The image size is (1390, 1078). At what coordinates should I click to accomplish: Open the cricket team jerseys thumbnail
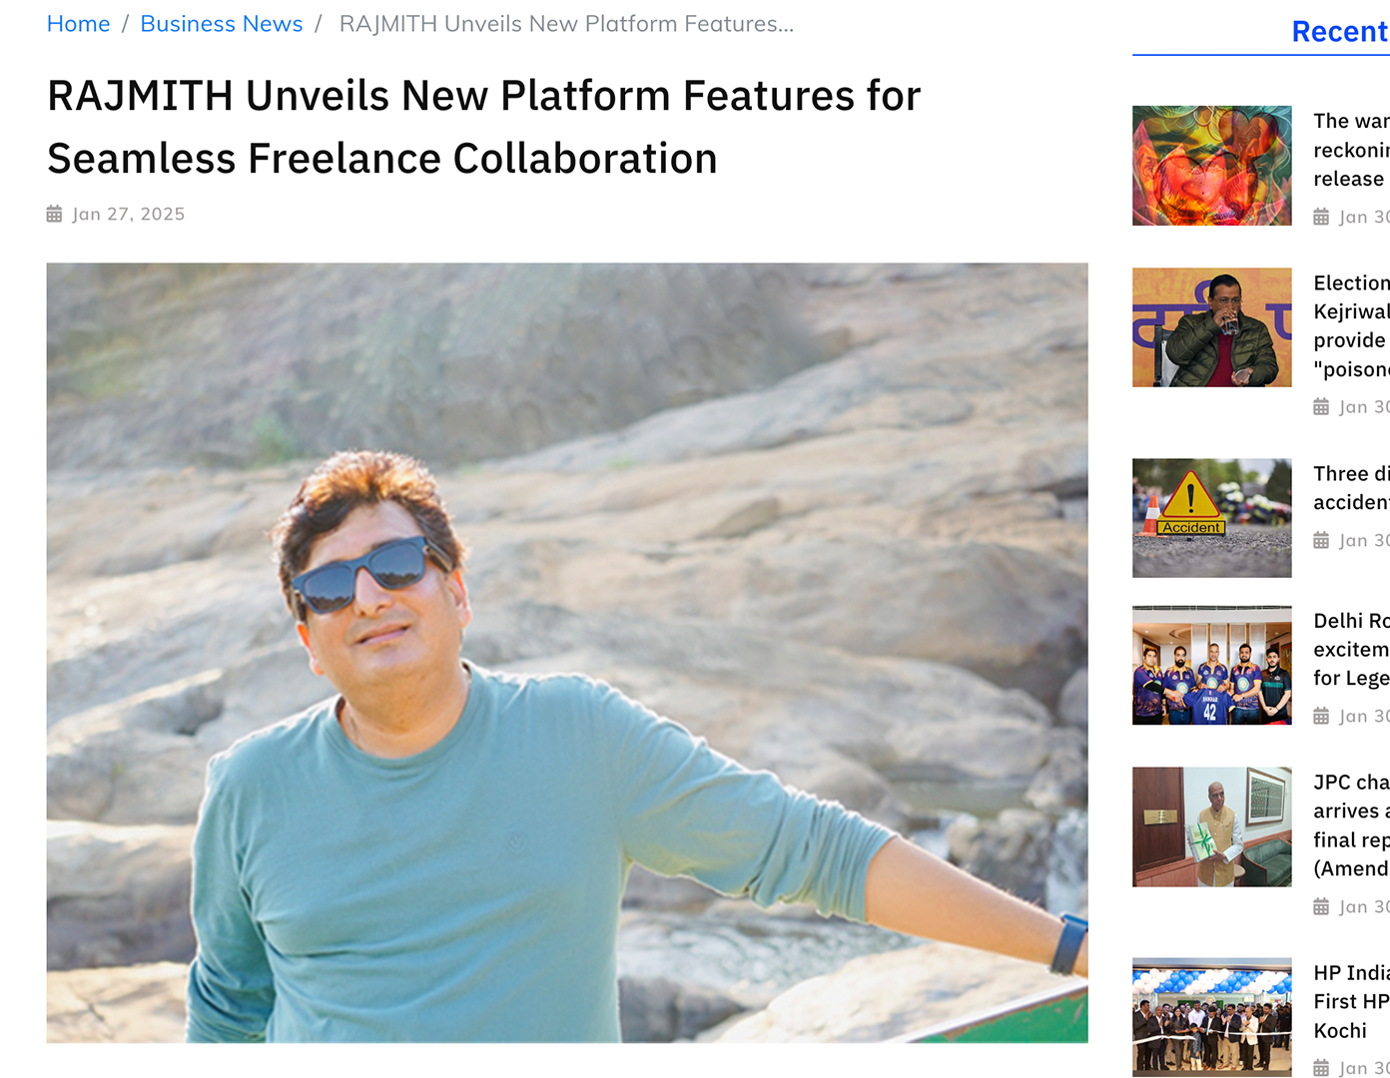tap(1211, 665)
